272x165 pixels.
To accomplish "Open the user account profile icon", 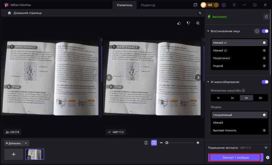I will pyautogui.click(x=224, y=5).
